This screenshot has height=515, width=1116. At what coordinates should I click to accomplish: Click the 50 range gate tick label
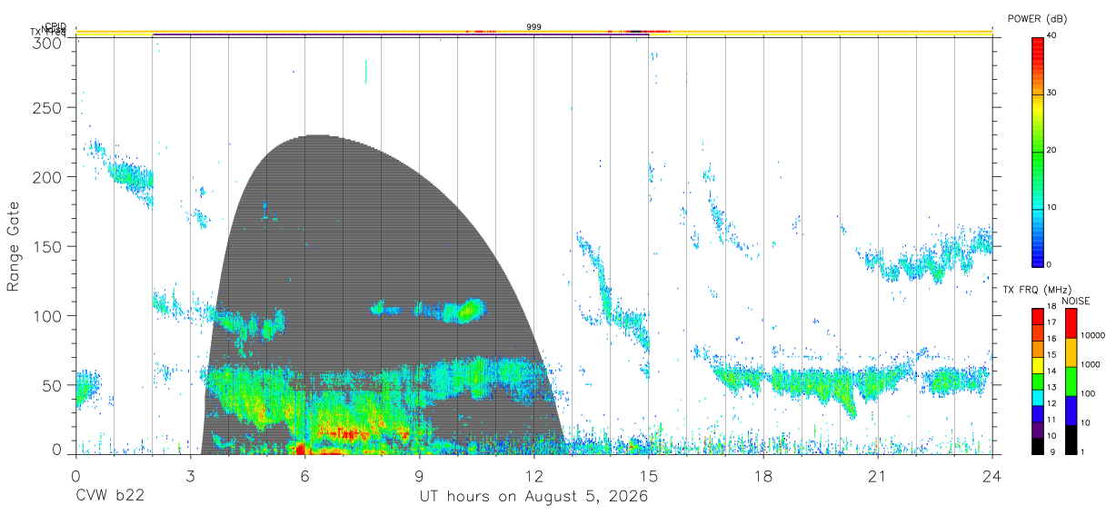[x=51, y=385]
